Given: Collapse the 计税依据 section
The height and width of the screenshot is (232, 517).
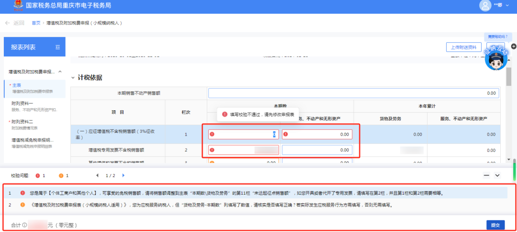Looking at the screenshot, I should [73, 78].
